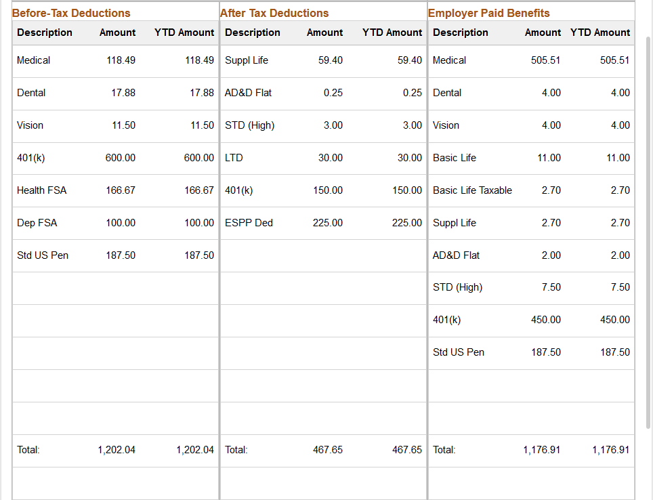Click 401(k) in Employer Paid Benefits

(446, 320)
